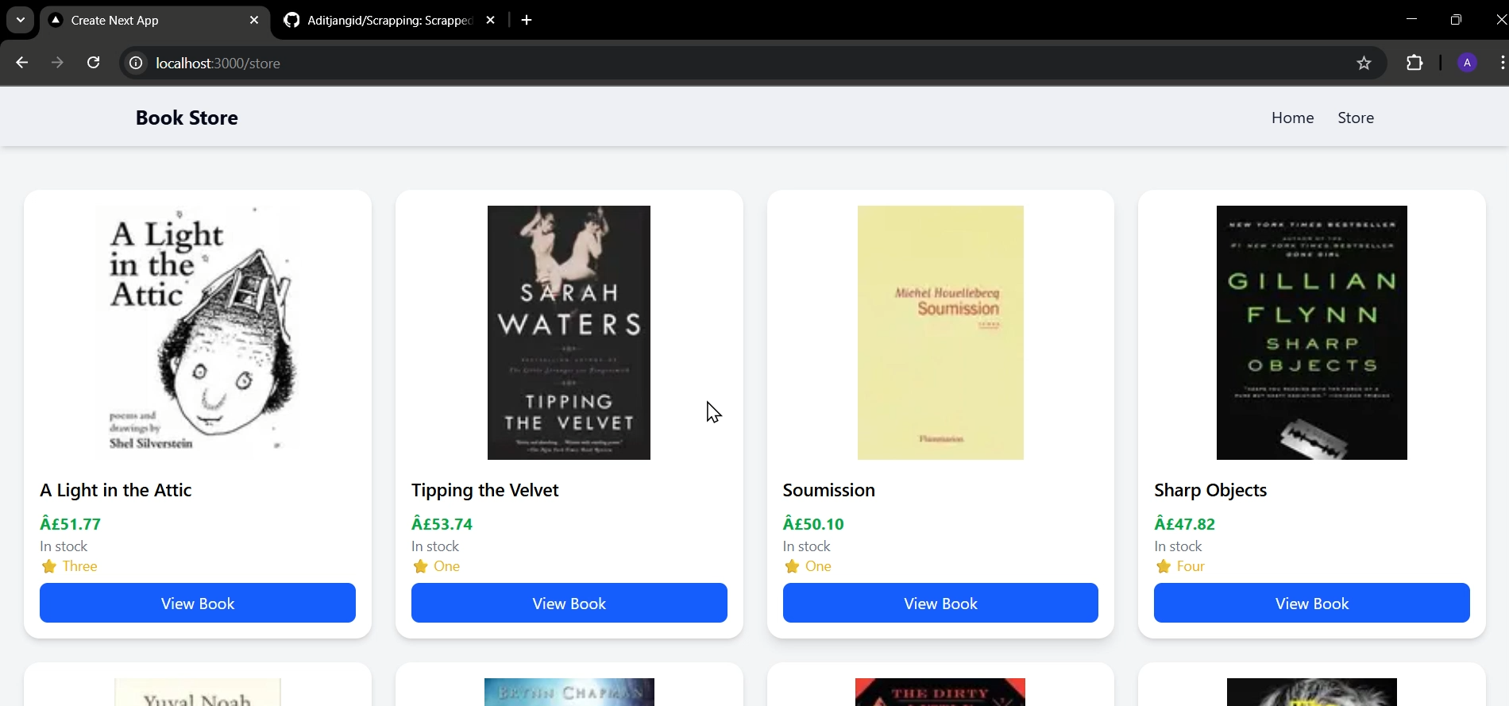Screen dimensions: 1509x706
Task: Open View Book for Sharp Objects
Action: 1311,603
